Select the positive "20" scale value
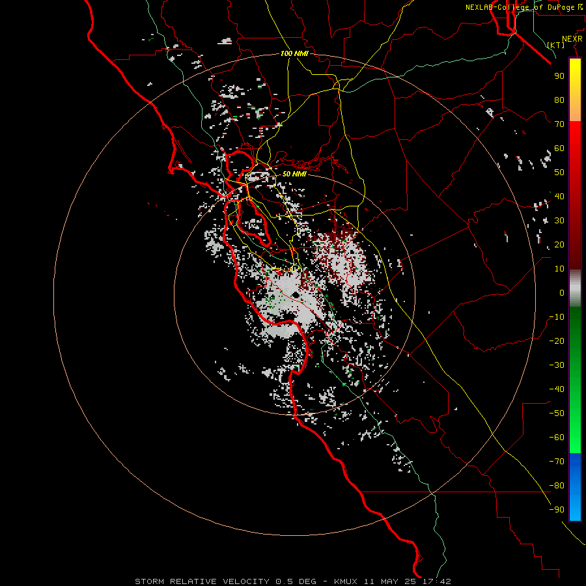Viewport: 586px width, 586px height. pos(559,244)
